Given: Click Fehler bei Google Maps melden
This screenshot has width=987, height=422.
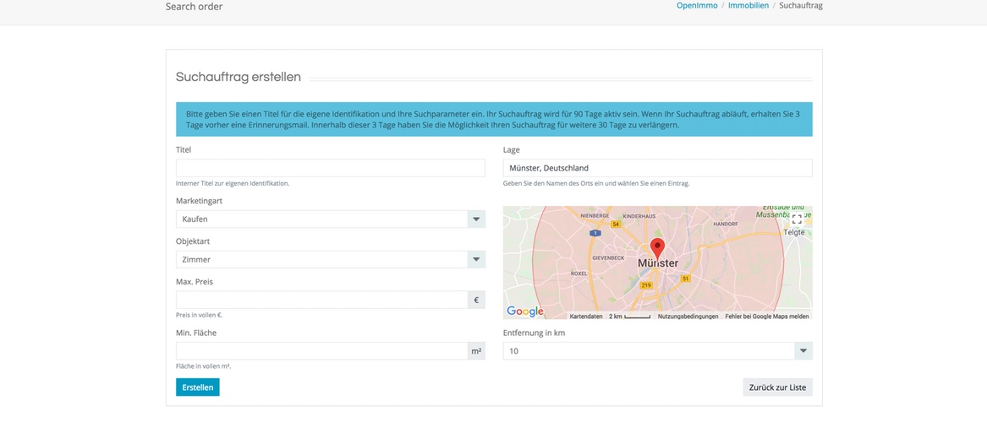Looking at the screenshot, I should click(766, 316).
